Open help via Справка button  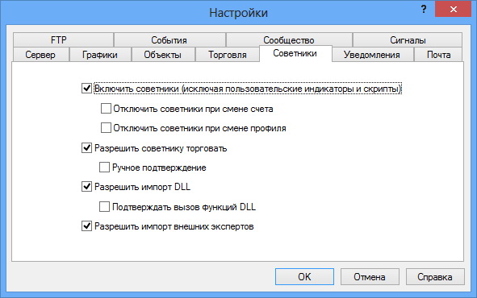coord(435,276)
